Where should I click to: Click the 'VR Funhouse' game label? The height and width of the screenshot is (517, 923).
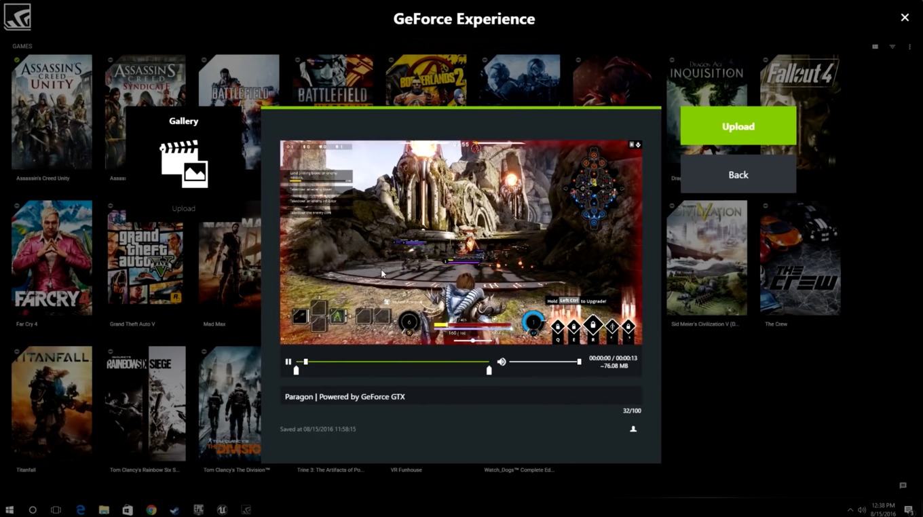pyautogui.click(x=406, y=470)
